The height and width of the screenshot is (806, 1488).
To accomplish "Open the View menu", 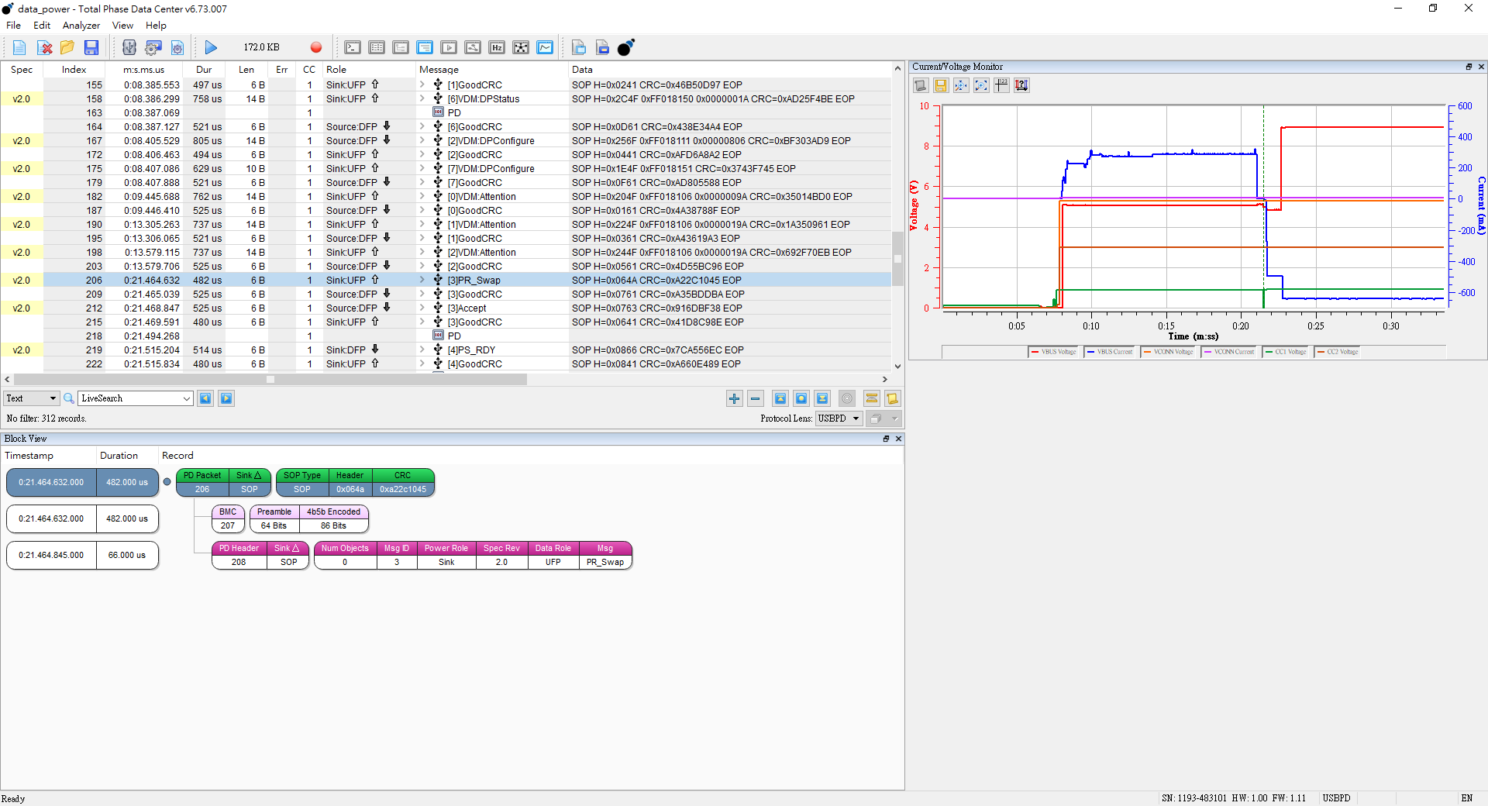I will point(122,26).
